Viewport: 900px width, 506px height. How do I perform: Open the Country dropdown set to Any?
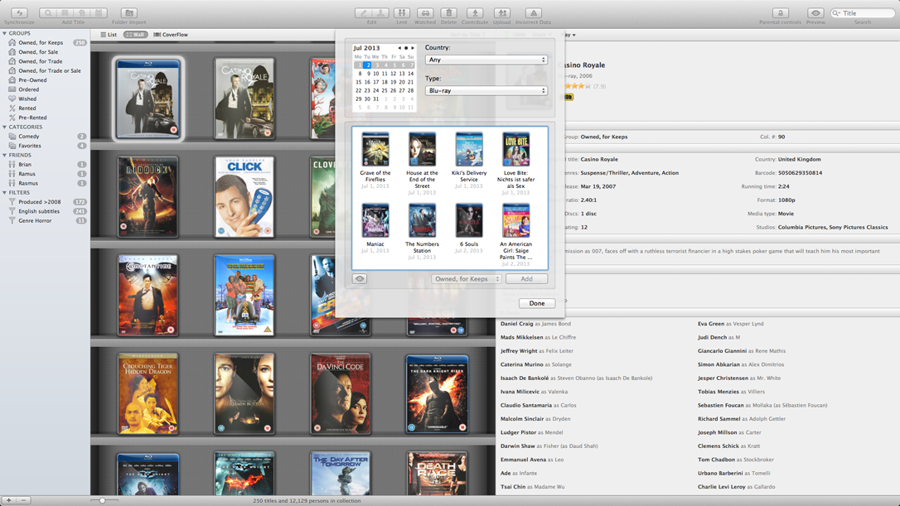(486, 60)
